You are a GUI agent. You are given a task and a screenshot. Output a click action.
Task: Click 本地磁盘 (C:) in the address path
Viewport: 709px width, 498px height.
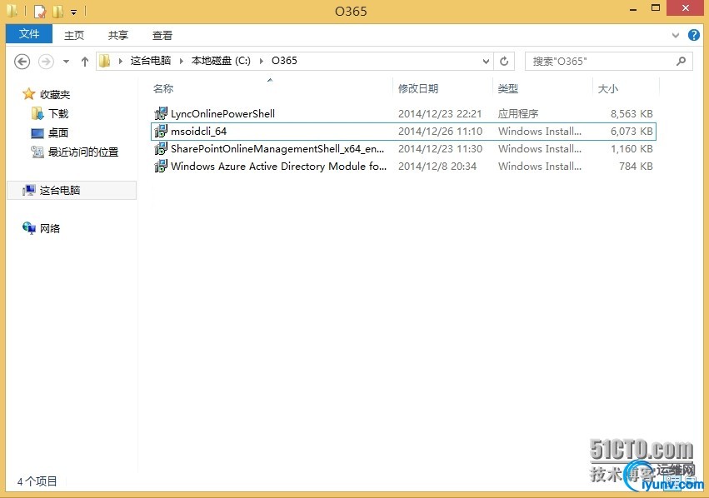click(221, 61)
